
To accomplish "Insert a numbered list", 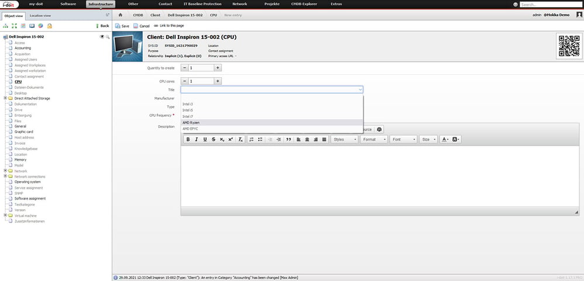I will [x=252, y=140].
